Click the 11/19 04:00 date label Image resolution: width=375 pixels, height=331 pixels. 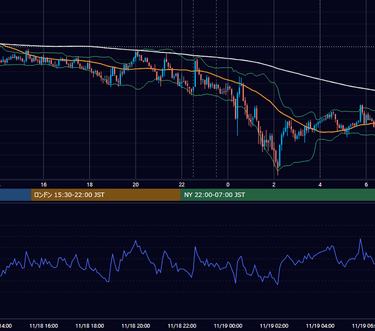click(x=320, y=325)
